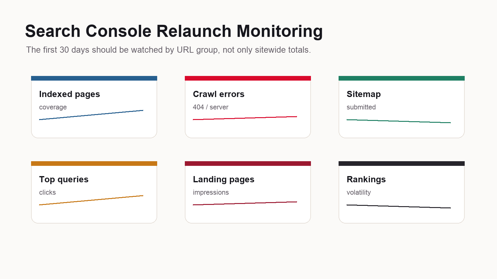Click the impressions label

coord(211,193)
